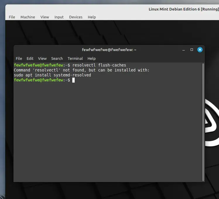The image size is (219, 199).
Task: Open the Terminal menu in terminal window
Action: (75, 58)
